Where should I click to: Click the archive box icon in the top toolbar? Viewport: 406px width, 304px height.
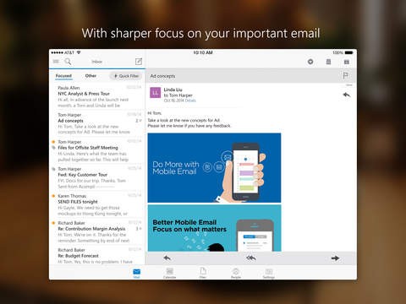coord(328,62)
